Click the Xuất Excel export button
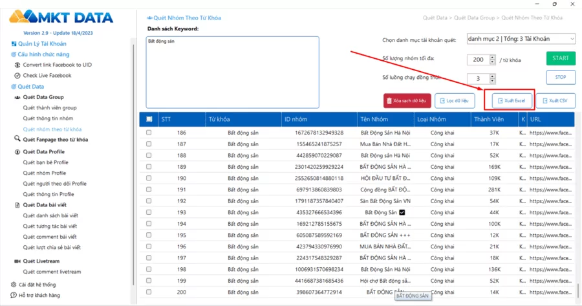The image size is (582, 306). click(x=512, y=101)
